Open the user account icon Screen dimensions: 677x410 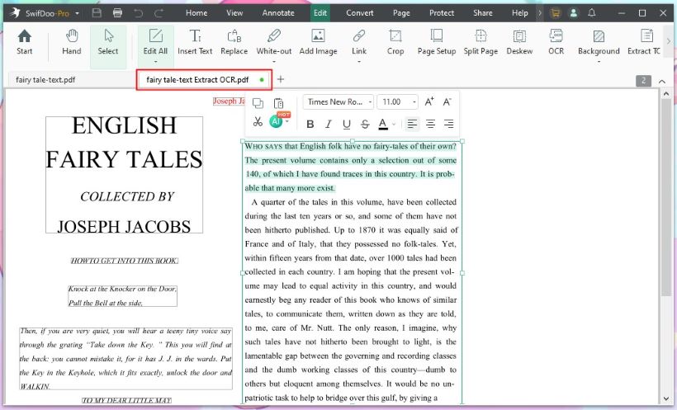point(573,13)
